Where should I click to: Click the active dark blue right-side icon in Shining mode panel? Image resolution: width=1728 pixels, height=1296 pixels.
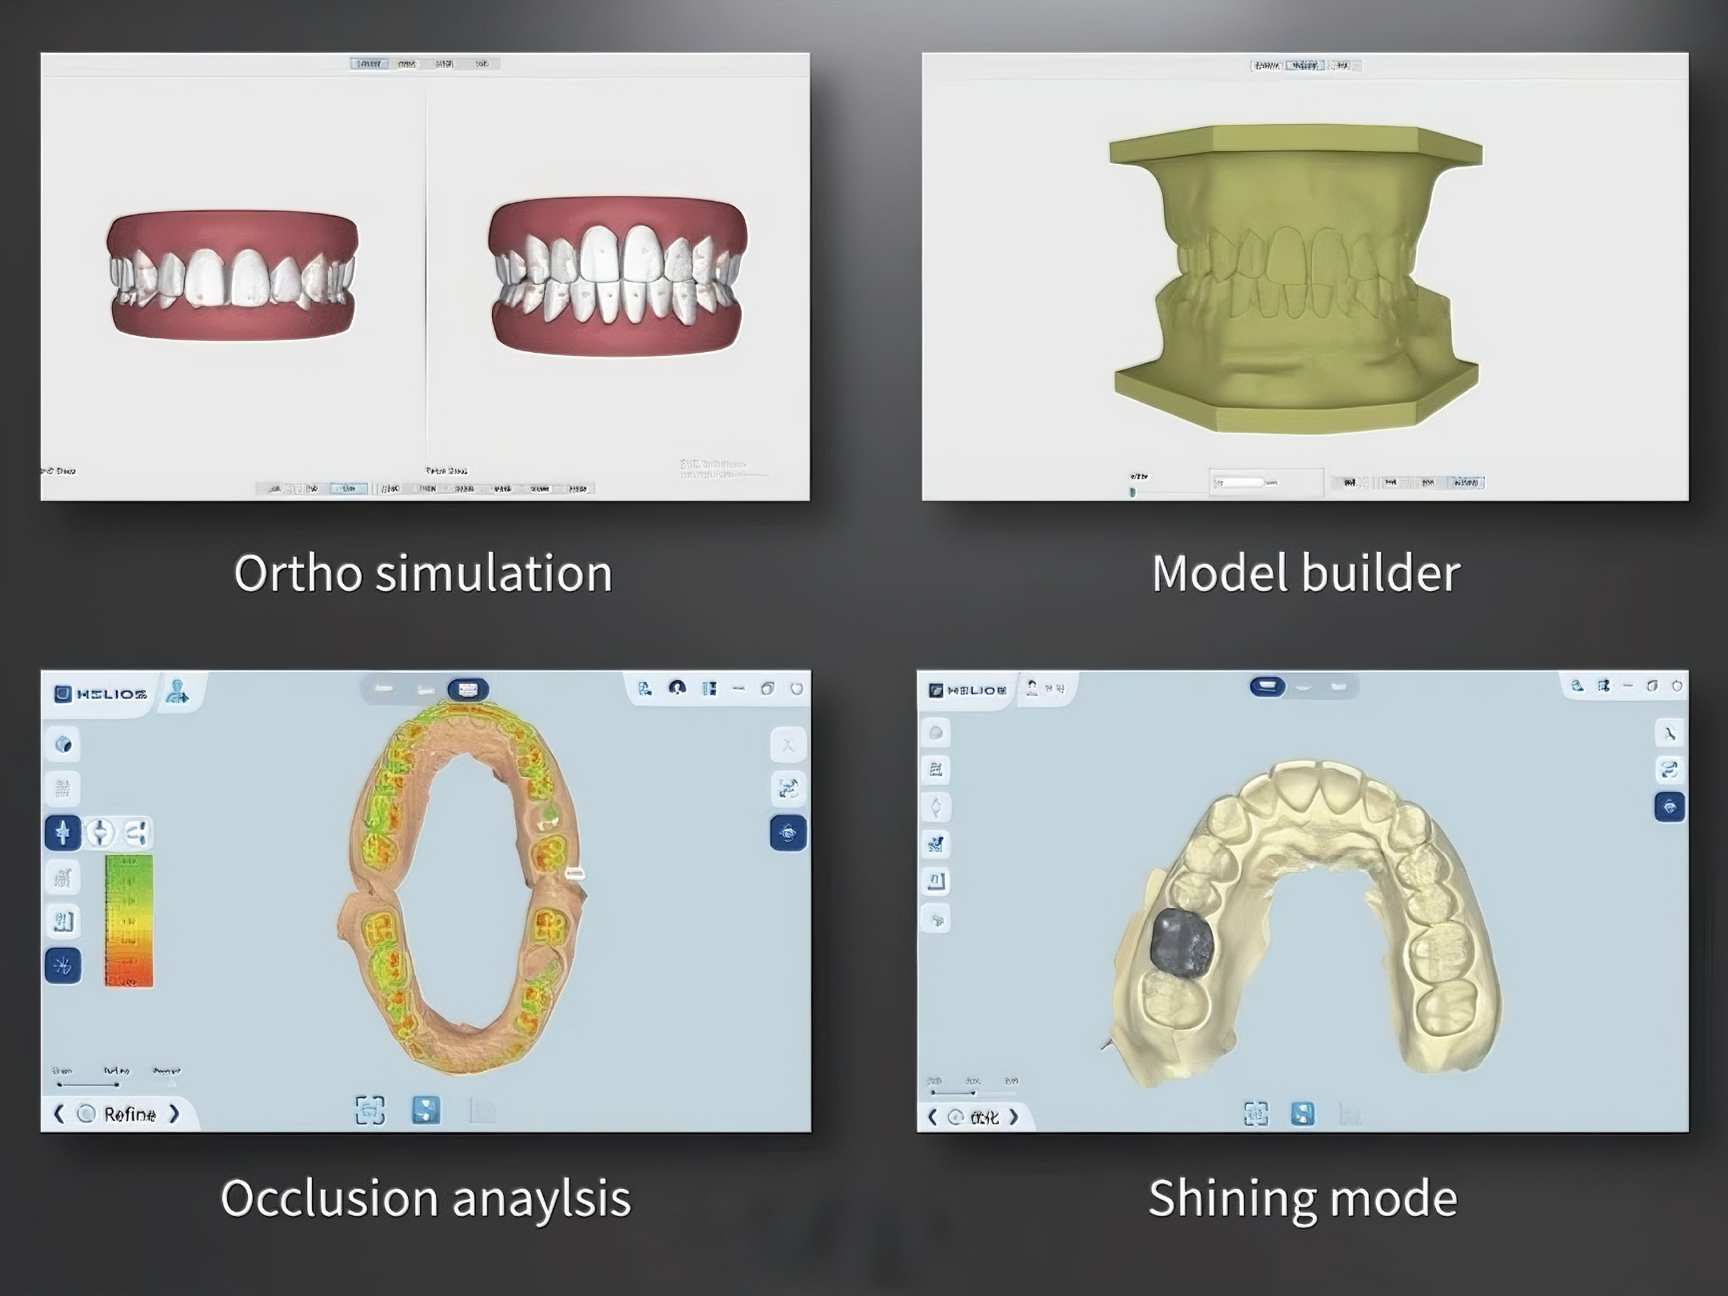(x=1669, y=807)
